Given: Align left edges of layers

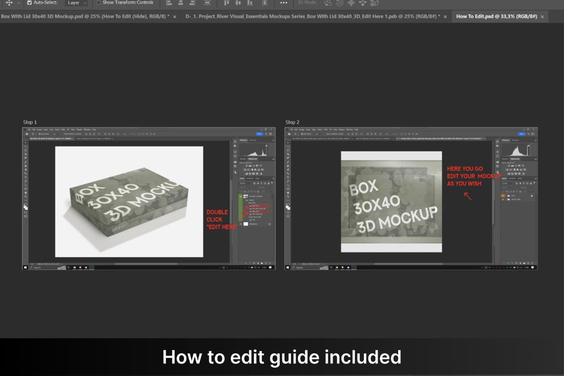Looking at the screenshot, I should [x=169, y=3].
